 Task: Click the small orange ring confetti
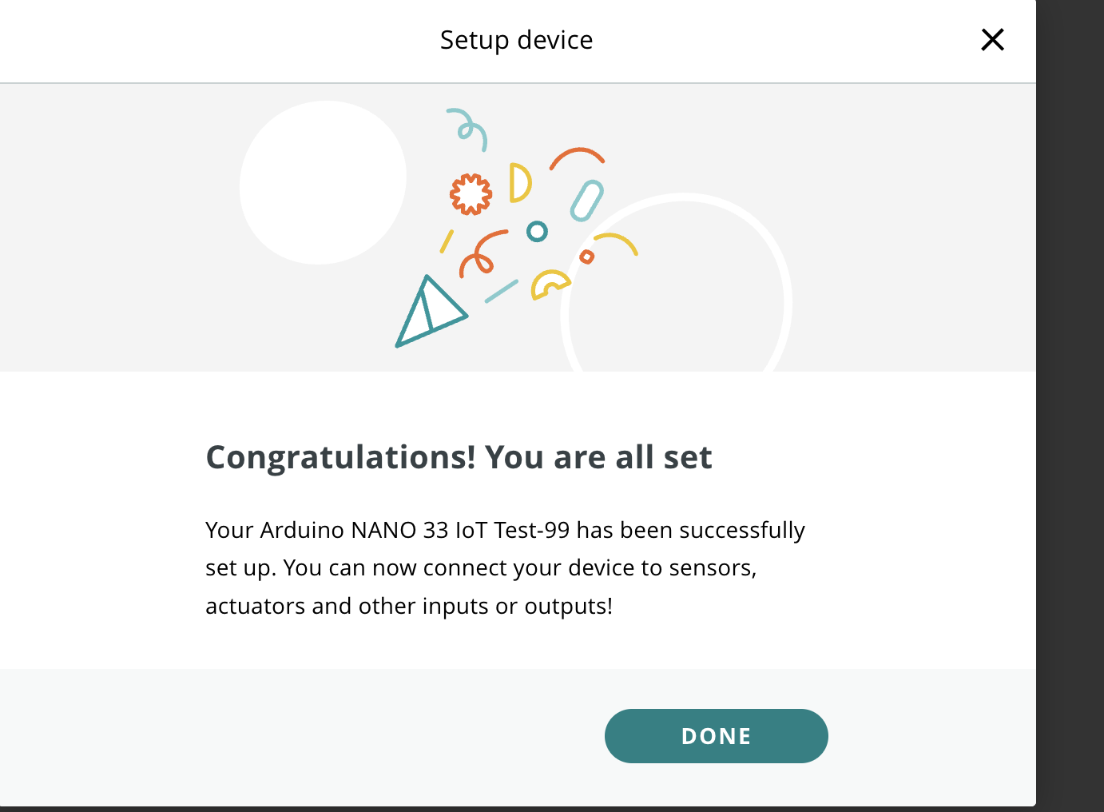pos(586,257)
